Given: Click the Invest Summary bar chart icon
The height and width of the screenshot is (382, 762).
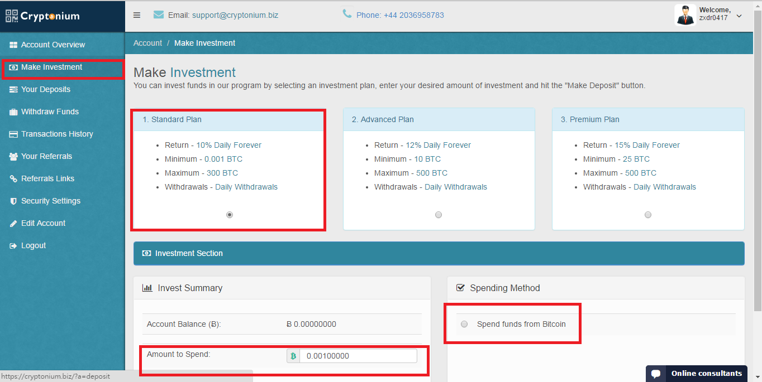Looking at the screenshot, I should click(147, 288).
